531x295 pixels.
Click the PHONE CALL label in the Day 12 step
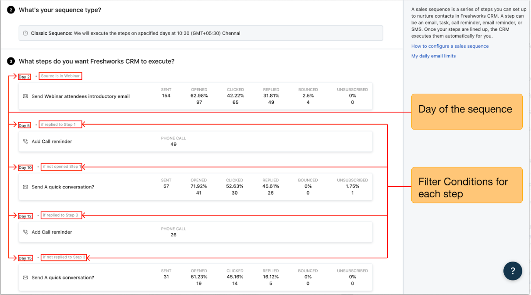point(173,229)
